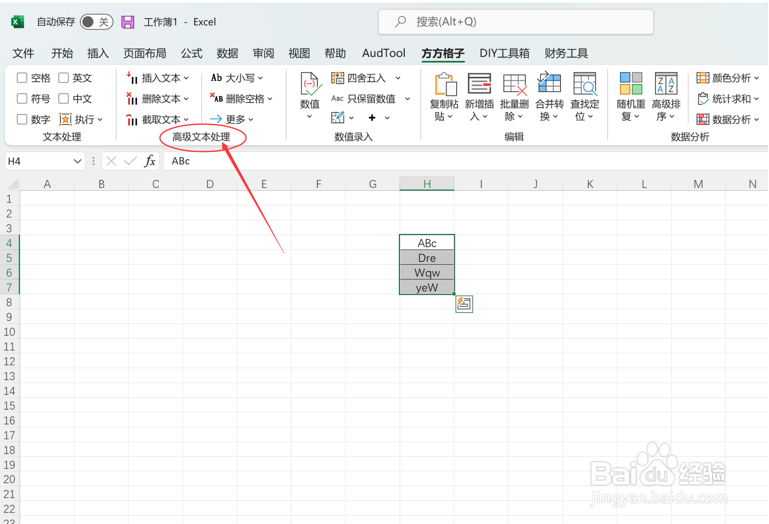769x524 pixels.
Task: Open the 文件 menu tab
Action: click(x=23, y=53)
